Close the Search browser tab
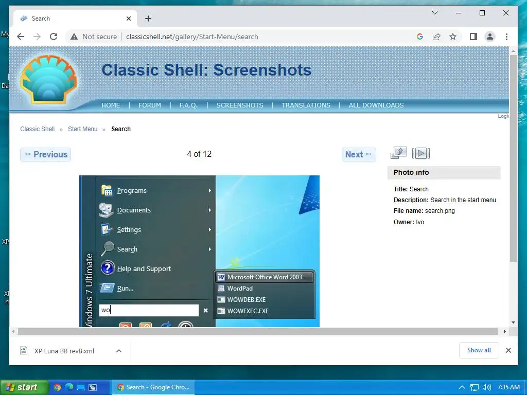This screenshot has width=527, height=395. (128, 19)
